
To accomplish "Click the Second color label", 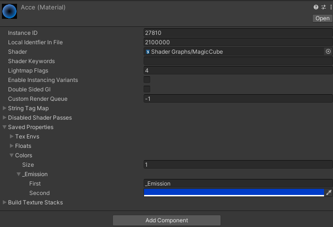I will (x=40, y=193).
